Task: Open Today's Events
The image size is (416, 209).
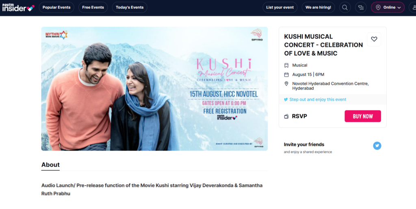Action: [130, 7]
